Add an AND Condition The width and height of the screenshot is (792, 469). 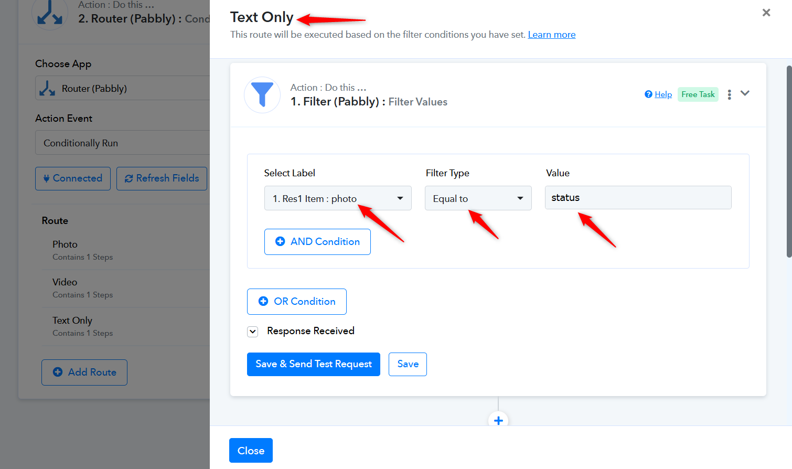[317, 242]
